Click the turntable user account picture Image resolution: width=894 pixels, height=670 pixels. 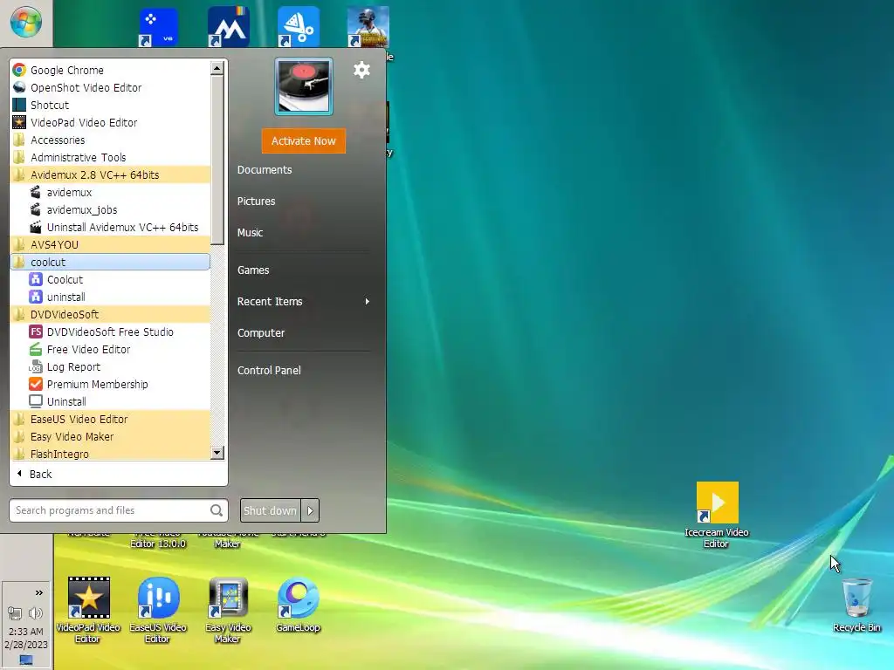pyautogui.click(x=303, y=86)
